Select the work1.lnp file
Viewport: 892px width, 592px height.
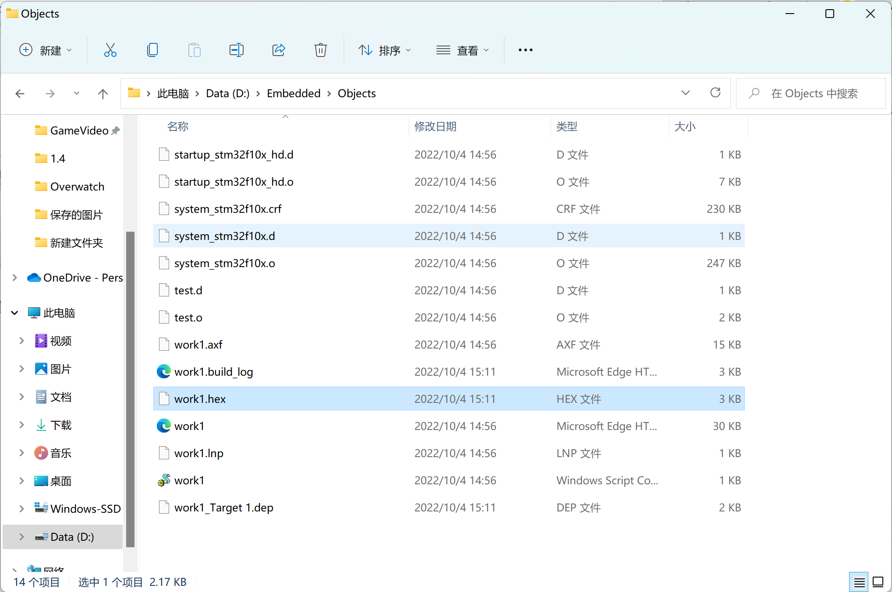pos(449,453)
